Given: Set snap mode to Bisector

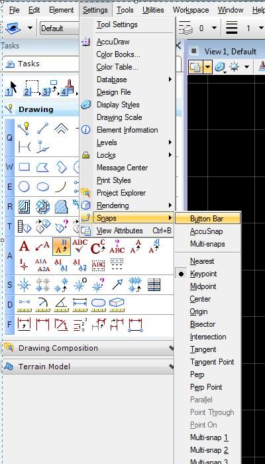Looking at the screenshot, I should pos(203,324).
